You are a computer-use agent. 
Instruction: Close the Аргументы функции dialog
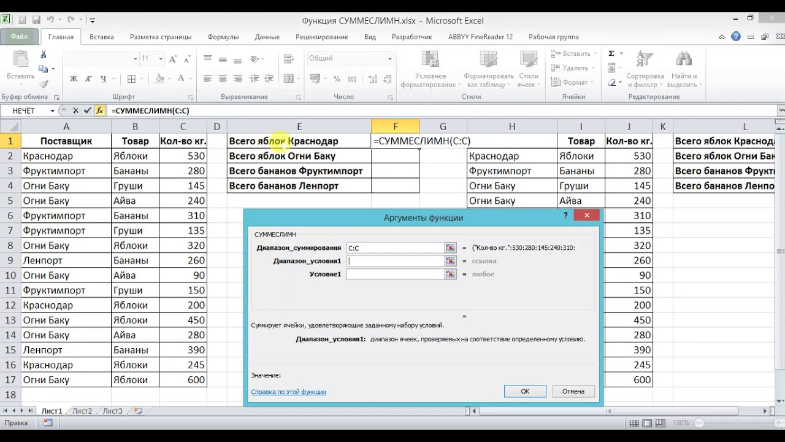tap(587, 215)
